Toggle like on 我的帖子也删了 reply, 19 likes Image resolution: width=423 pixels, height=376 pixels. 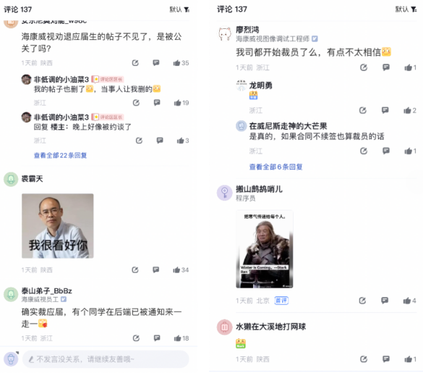pyautogui.click(x=181, y=103)
